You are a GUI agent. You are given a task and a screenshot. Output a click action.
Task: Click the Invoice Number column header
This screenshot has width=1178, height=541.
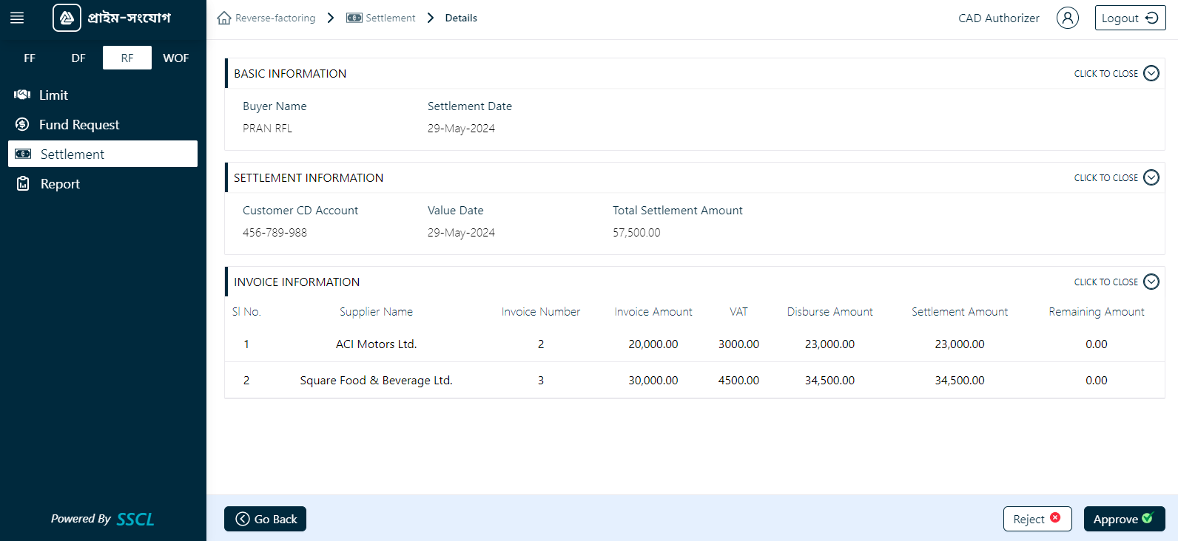pos(540,312)
